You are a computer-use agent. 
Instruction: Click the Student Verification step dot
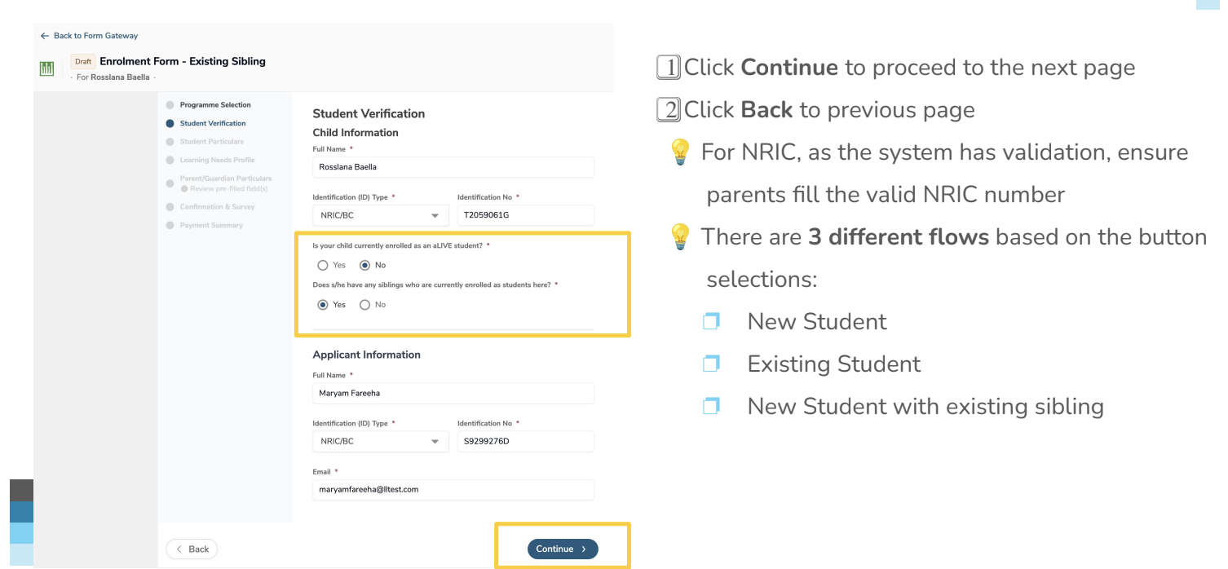point(170,124)
